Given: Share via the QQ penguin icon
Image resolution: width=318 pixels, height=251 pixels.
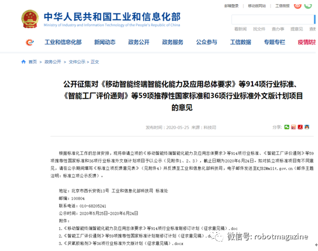Looking at the screenshot, I should point(307,127).
